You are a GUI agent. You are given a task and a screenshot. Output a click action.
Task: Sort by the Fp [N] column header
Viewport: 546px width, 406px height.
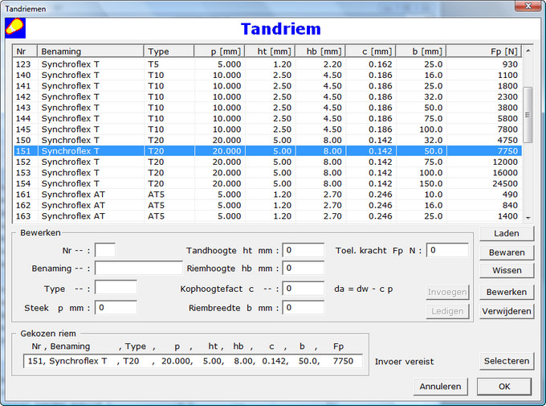coord(484,51)
